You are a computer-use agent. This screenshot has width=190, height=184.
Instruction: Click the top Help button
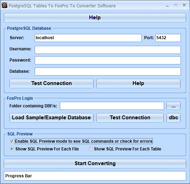[x=95, y=17]
